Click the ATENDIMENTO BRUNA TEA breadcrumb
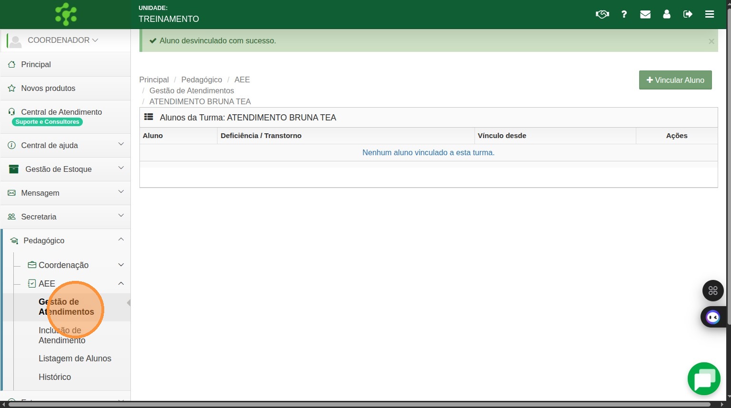The image size is (731, 408). (x=200, y=101)
